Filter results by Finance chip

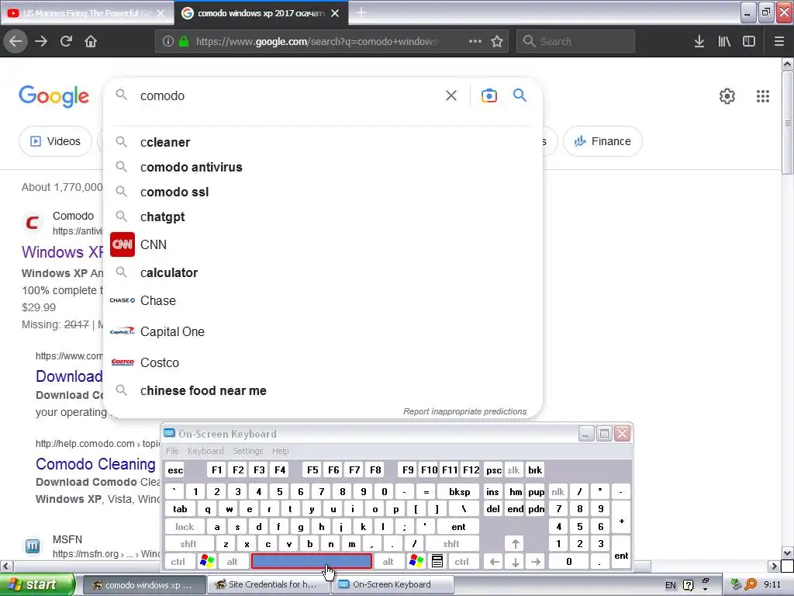(602, 141)
